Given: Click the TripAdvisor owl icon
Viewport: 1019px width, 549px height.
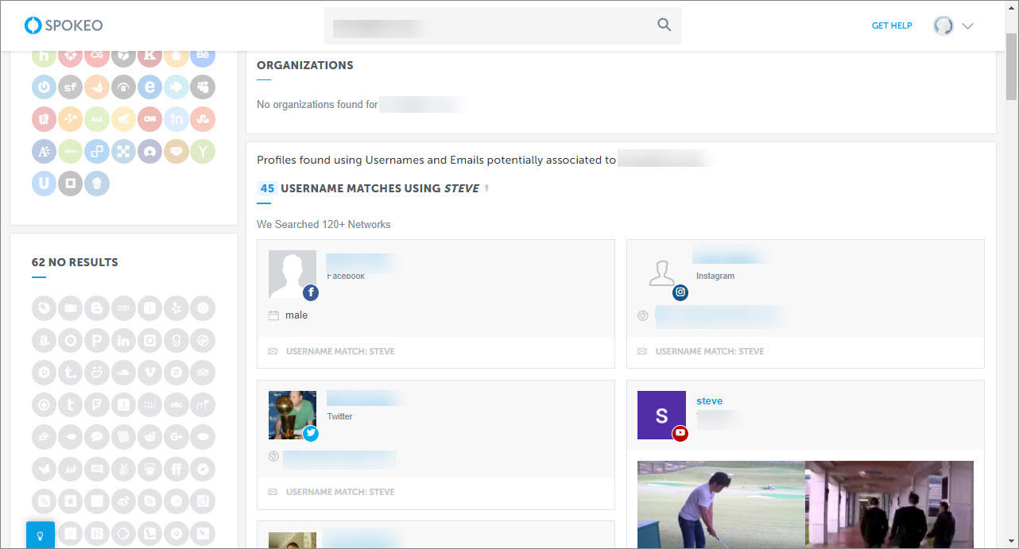Looking at the screenshot, I should click(x=203, y=372).
